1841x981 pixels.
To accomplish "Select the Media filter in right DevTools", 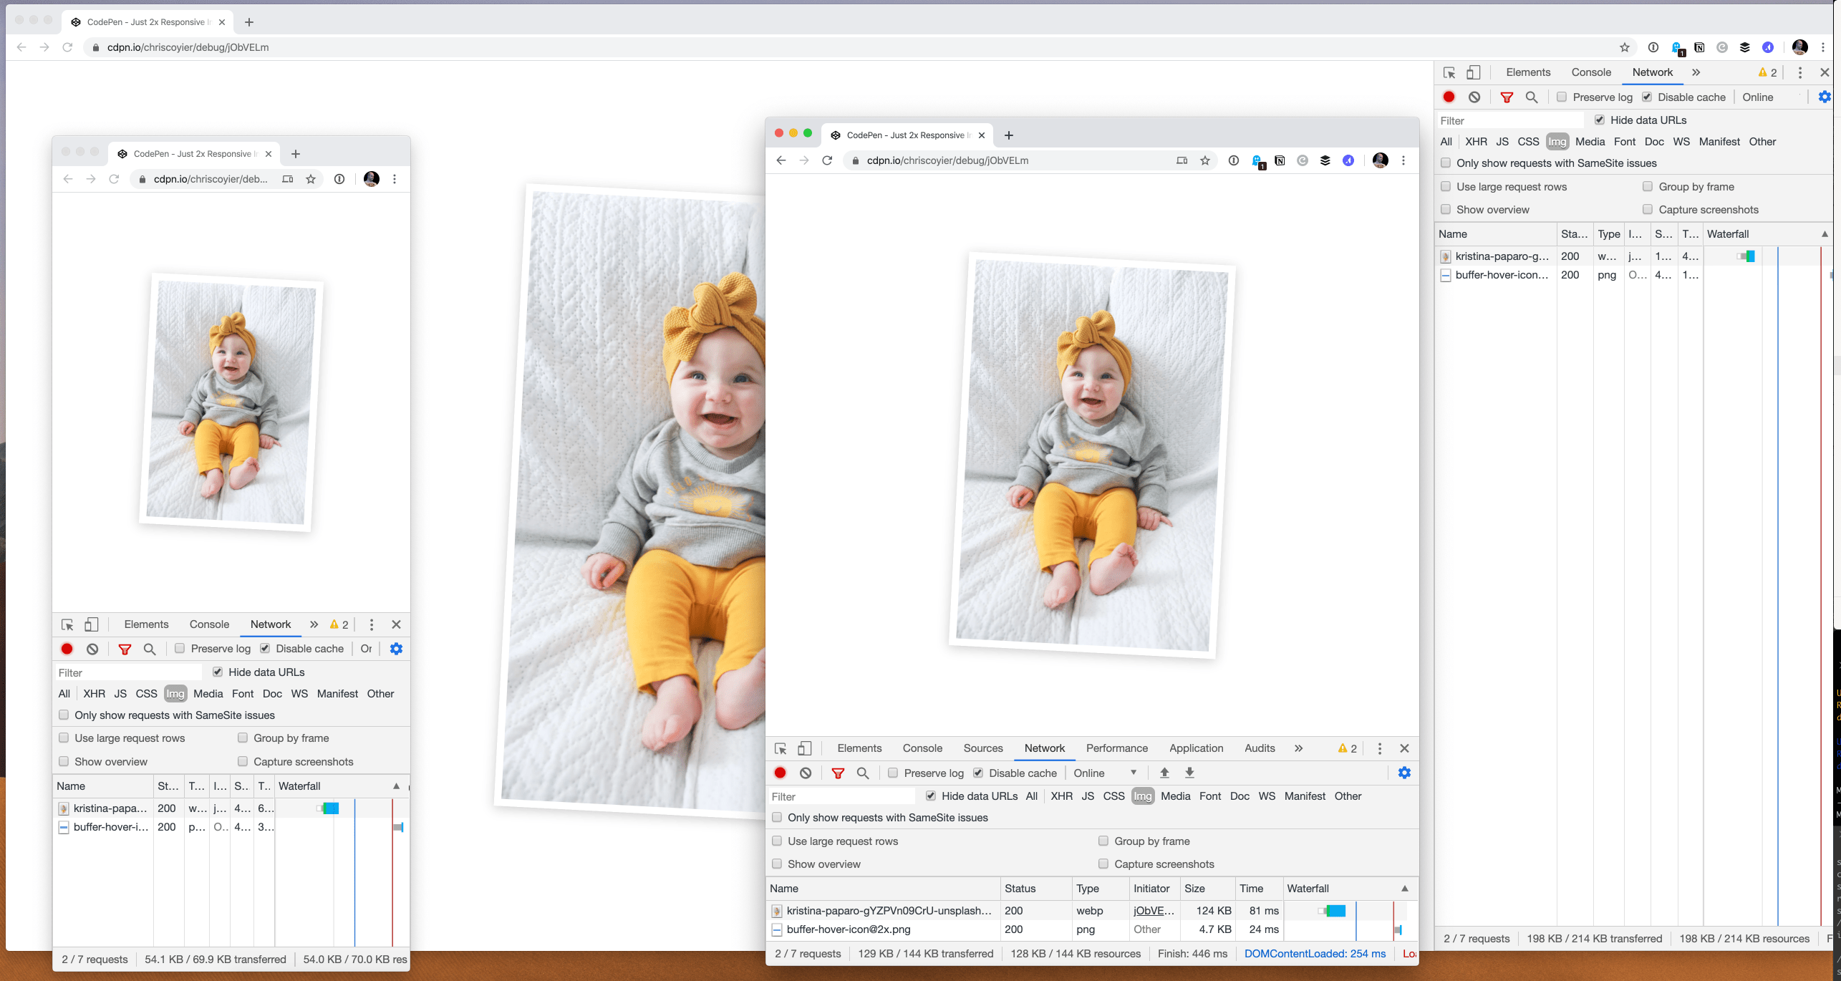I will coord(1590,142).
